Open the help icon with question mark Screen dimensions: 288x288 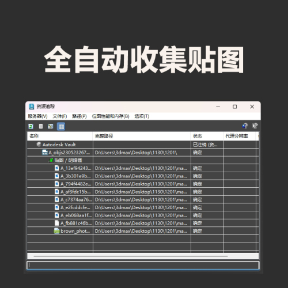coord(245,126)
